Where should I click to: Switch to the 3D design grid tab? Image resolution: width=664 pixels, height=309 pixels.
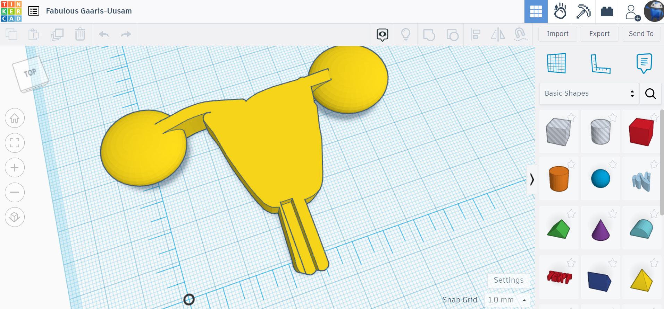pyautogui.click(x=536, y=11)
